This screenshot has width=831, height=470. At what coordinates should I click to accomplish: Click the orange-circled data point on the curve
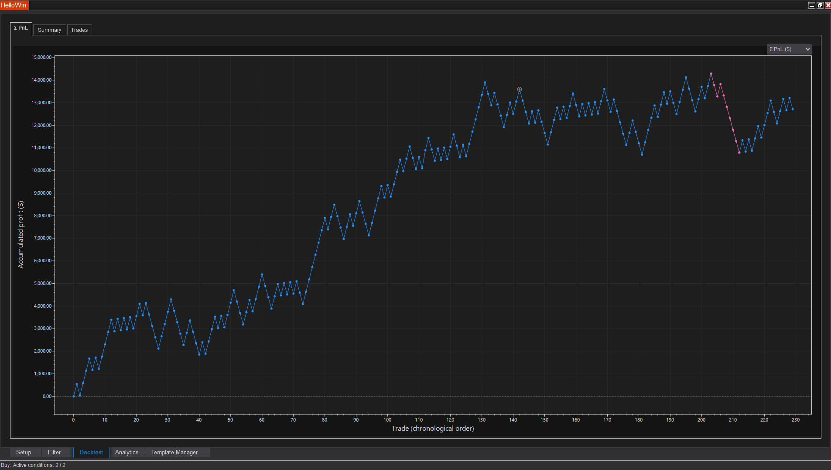(x=519, y=89)
